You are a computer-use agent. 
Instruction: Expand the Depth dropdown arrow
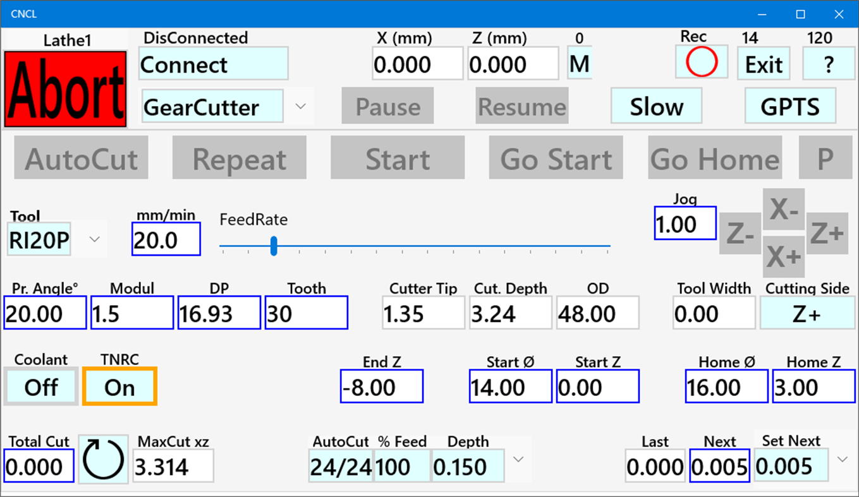[x=518, y=460]
